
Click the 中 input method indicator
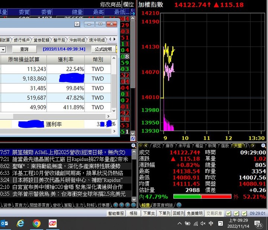pos(211,223)
